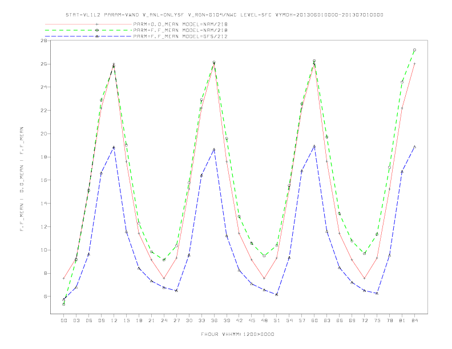Click y-axis tick label 18

(x=44, y=157)
